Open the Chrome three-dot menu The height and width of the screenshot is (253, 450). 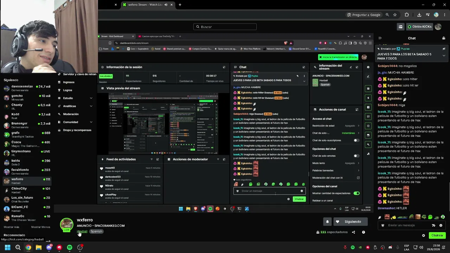[x=444, y=15]
